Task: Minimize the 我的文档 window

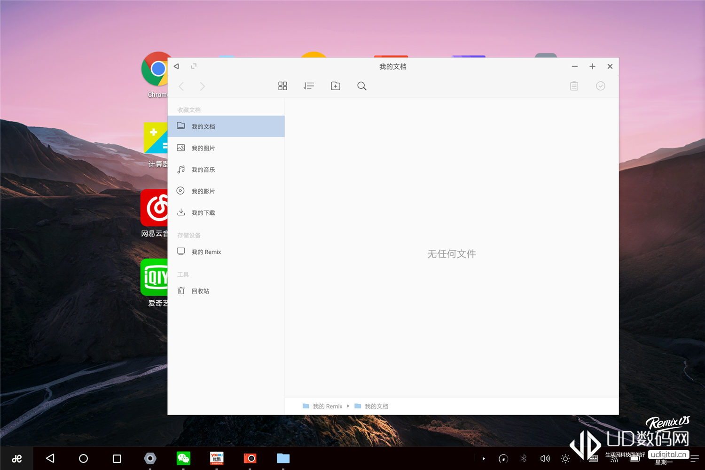Action: (x=575, y=66)
